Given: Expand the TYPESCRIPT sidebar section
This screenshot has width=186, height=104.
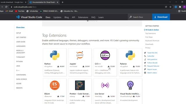Looking at the screenshot, I should 21,57.
